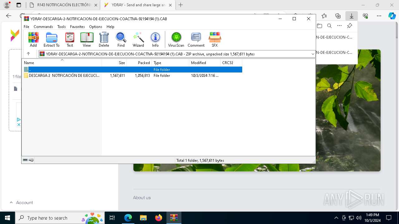Click the key/password icon in status bar

pyautogui.click(x=31, y=160)
